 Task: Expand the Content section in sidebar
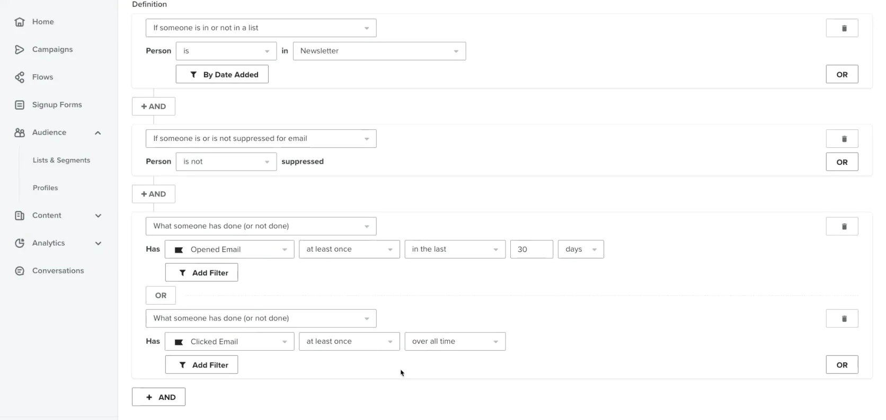tap(98, 216)
